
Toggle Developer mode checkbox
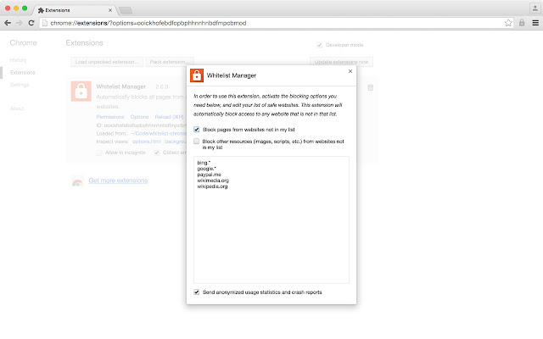coord(319,45)
